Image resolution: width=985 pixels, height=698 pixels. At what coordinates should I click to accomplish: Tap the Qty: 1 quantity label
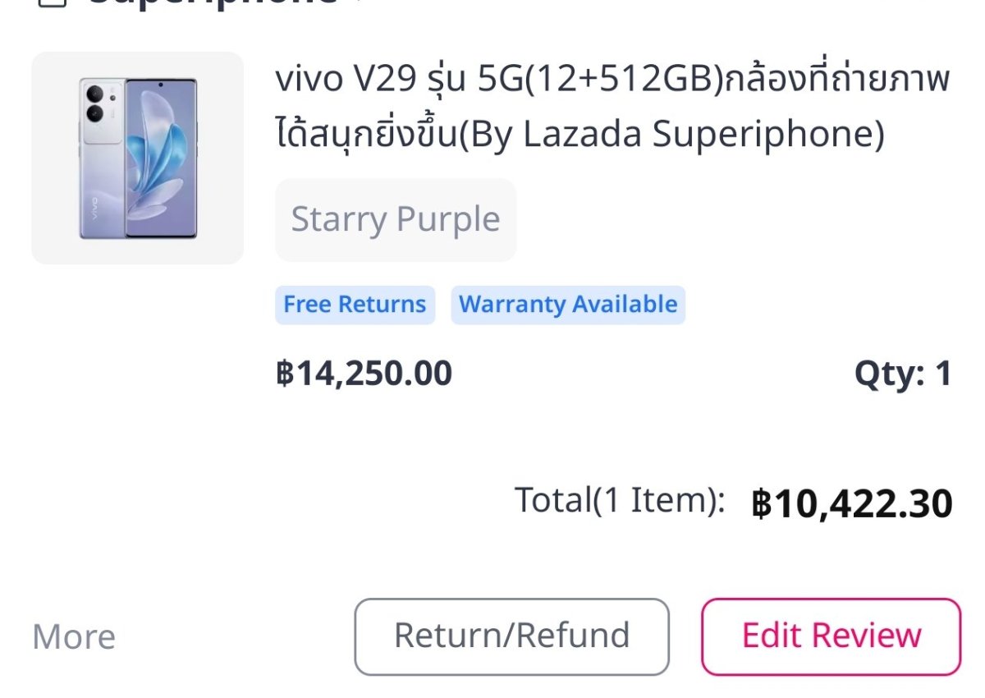903,374
